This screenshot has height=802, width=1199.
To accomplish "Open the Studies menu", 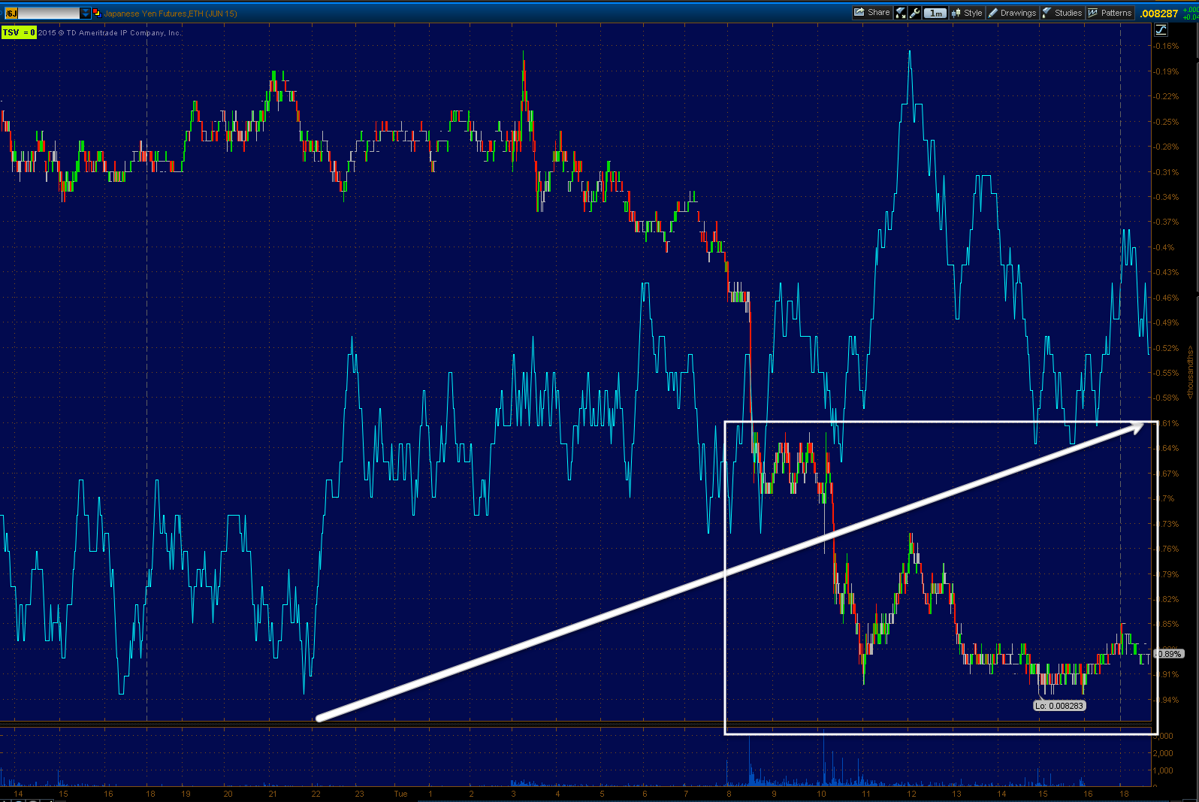I will pyautogui.click(x=1062, y=13).
